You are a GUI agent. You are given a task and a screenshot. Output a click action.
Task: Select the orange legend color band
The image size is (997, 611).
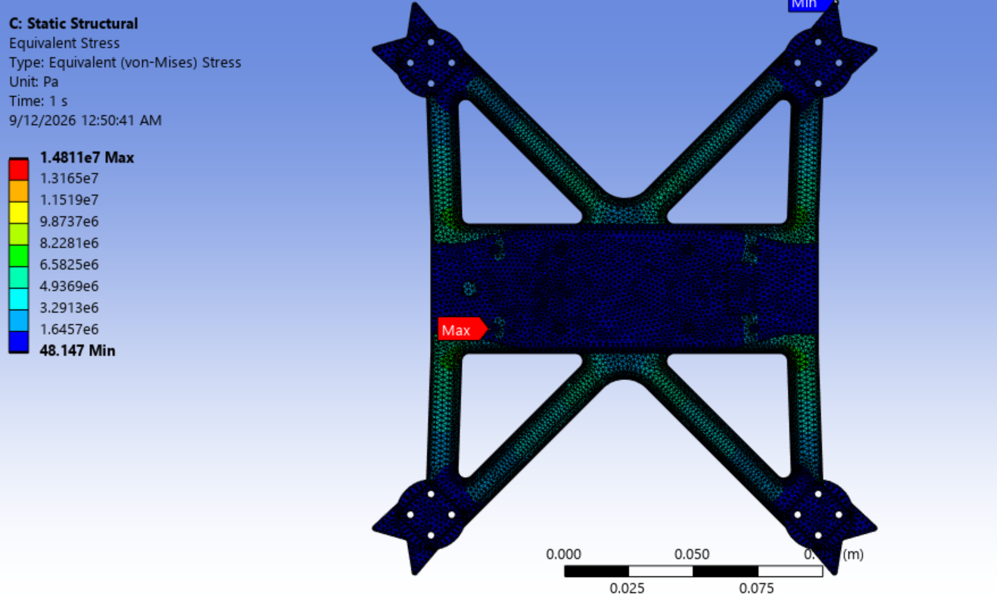(19, 191)
